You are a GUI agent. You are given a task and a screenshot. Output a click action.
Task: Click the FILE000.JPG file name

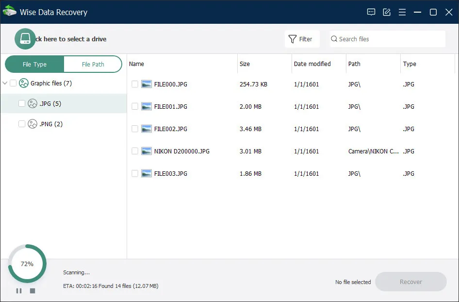pyautogui.click(x=171, y=84)
